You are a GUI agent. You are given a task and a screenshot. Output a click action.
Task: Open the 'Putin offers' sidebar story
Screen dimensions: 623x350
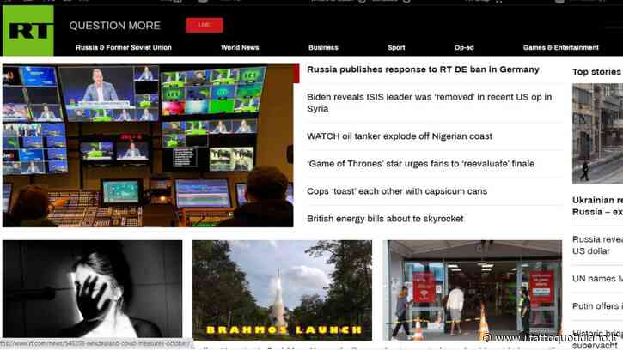[x=597, y=306]
